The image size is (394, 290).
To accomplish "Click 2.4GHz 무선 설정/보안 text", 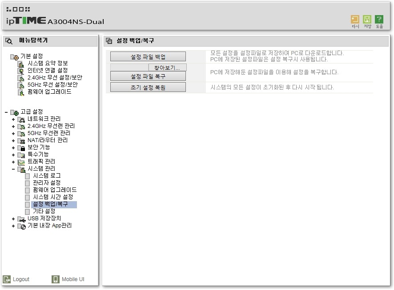I will pos(55,78).
